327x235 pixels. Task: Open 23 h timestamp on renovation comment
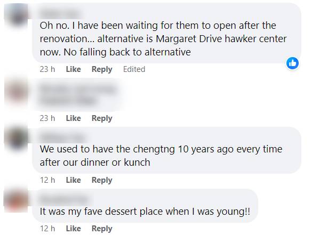[47, 69]
